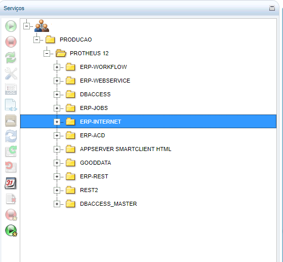Select the ERP-REST label
283x262 pixels.
point(94,176)
